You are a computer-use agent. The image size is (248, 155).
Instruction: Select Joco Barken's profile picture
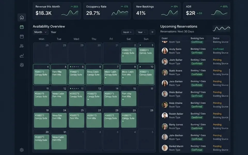point(165,83)
